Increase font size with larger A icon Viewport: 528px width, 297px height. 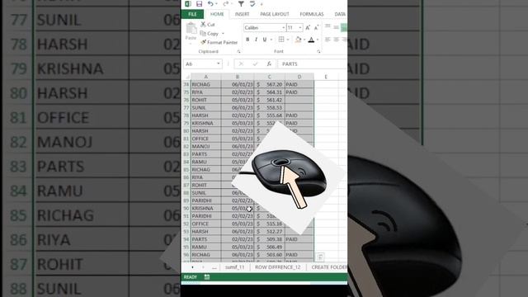(x=308, y=28)
